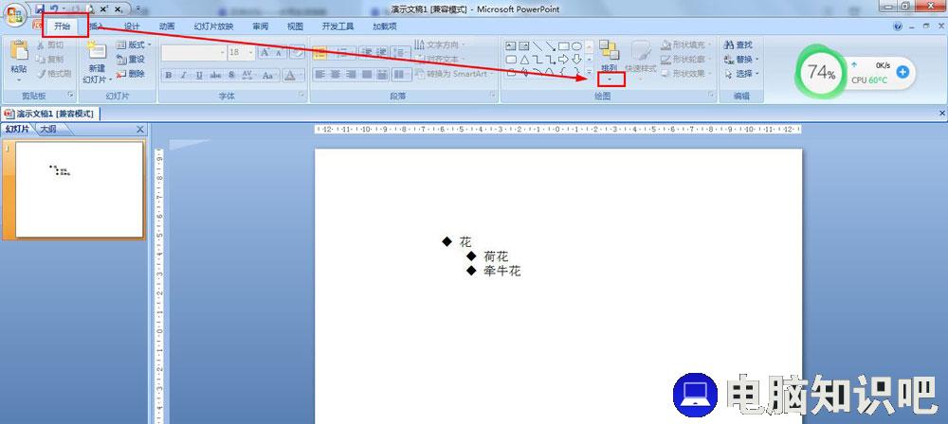Select the rectangle shape in shapes gallery

pyautogui.click(x=563, y=45)
